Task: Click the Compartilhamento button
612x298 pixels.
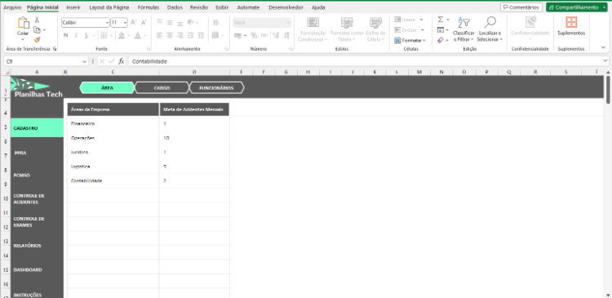Action: (576, 7)
